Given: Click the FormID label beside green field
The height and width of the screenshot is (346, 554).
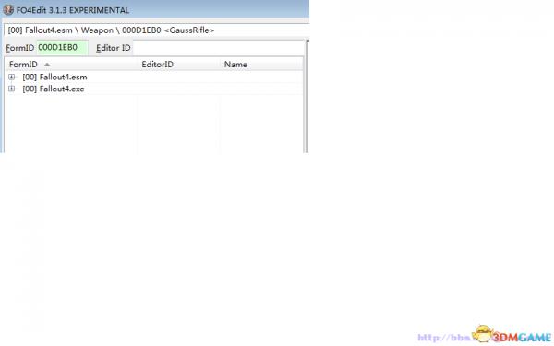Looking at the screenshot, I should coord(19,48).
